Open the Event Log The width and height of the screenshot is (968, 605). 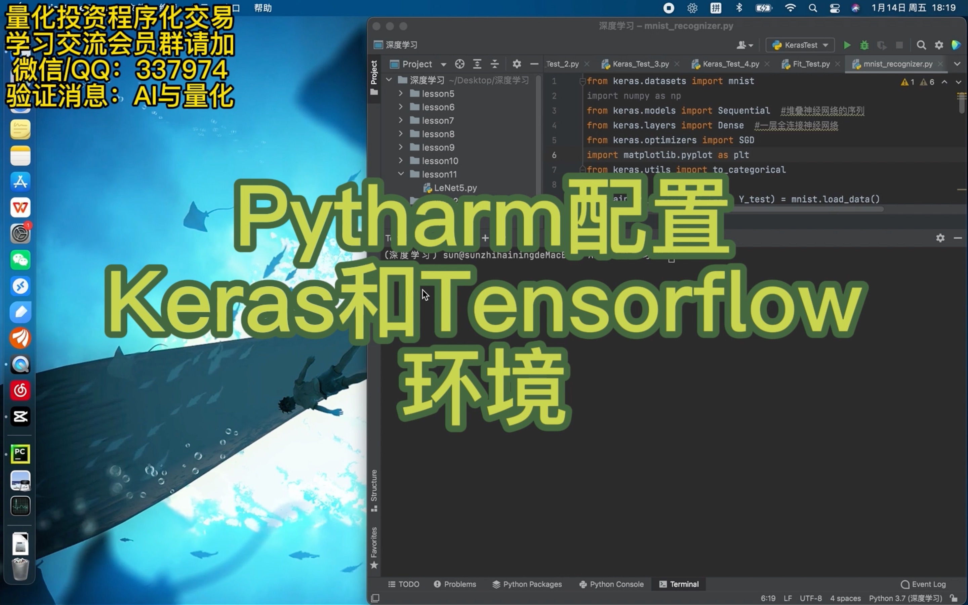click(923, 584)
